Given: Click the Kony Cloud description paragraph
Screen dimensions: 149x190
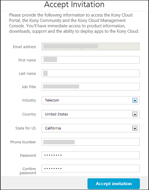Looking at the screenshot, I should click(x=74, y=23).
